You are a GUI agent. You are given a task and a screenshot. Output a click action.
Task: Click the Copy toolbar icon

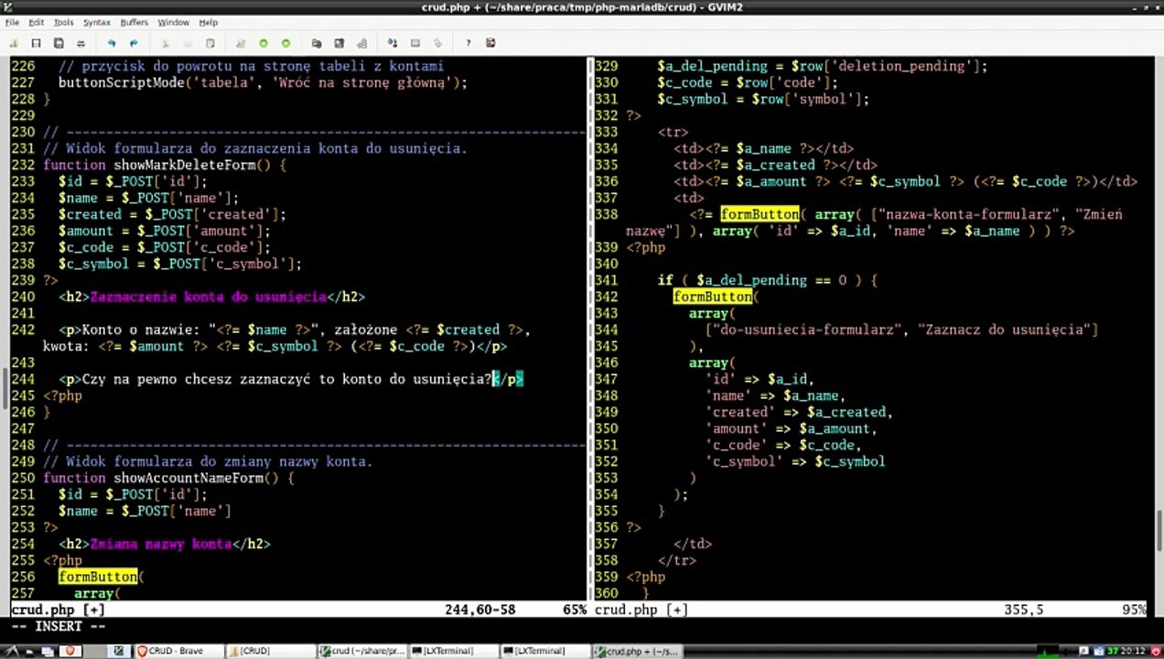pyautogui.click(x=188, y=43)
